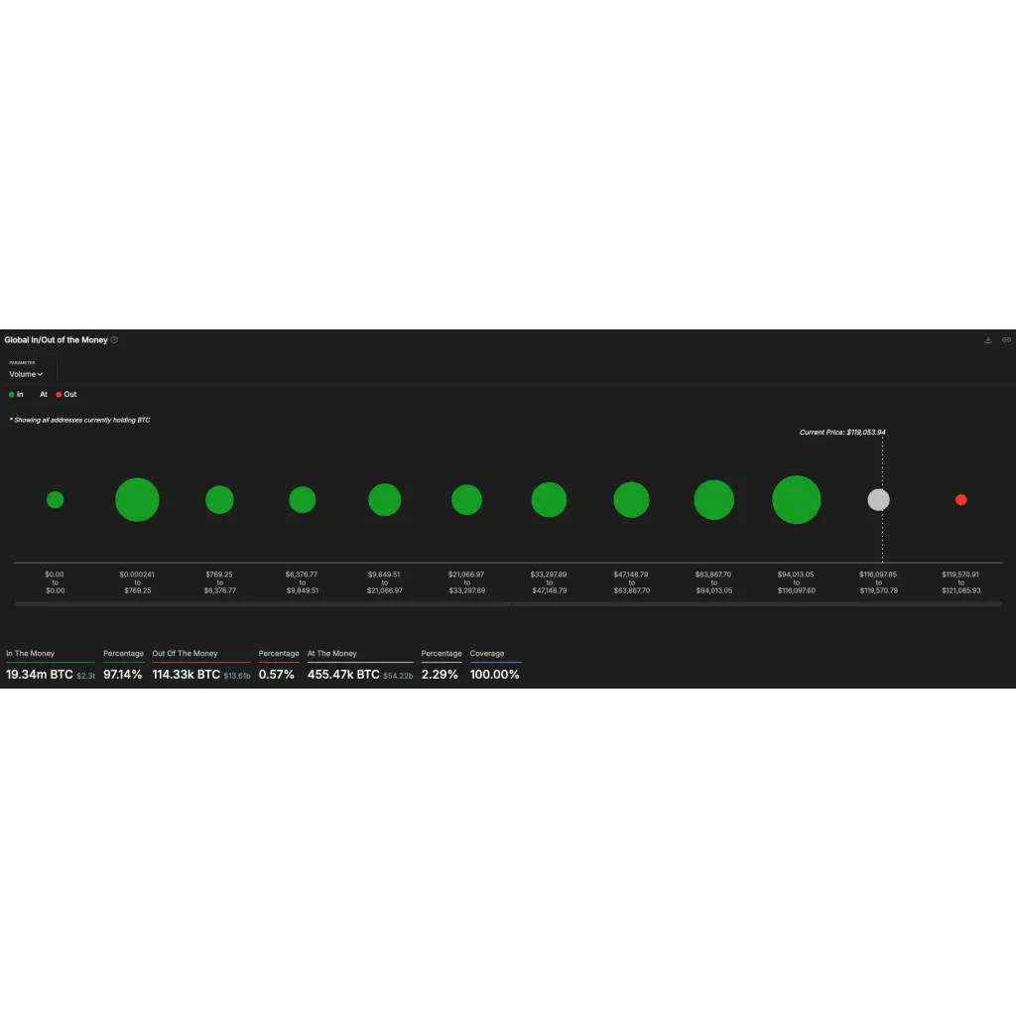The width and height of the screenshot is (1016, 1016).
Task: Click the $0.000241 to $769.25 axis label
Action: click(x=137, y=582)
